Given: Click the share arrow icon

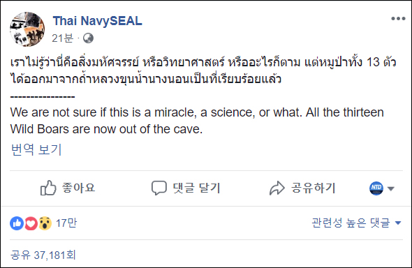Looking at the screenshot, I should 277,188.
